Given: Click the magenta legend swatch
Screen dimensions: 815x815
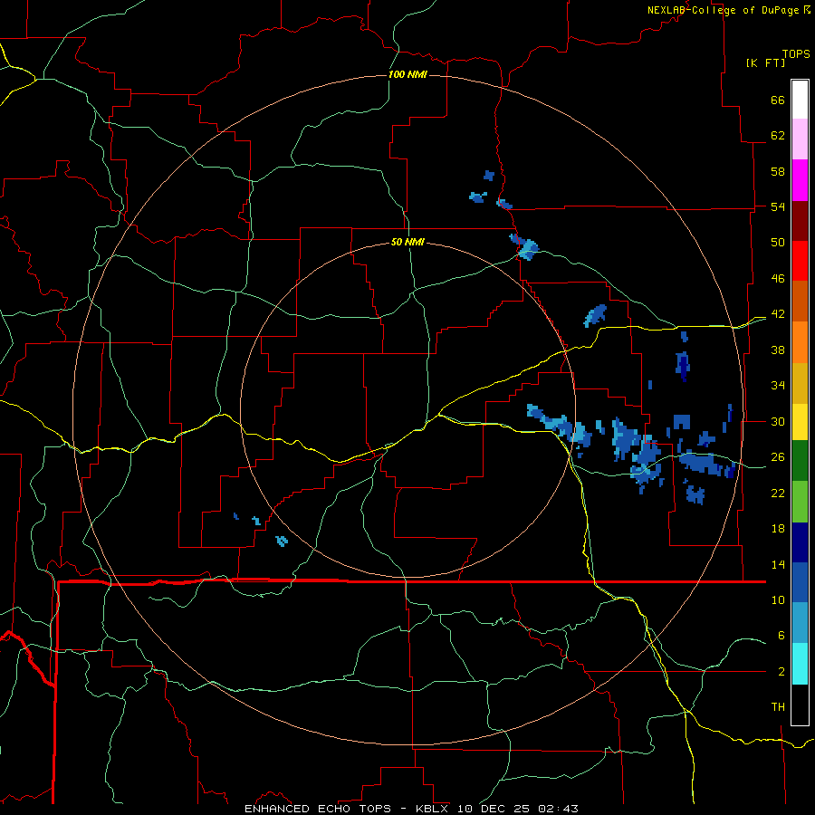Looking at the screenshot, I should tap(800, 180).
